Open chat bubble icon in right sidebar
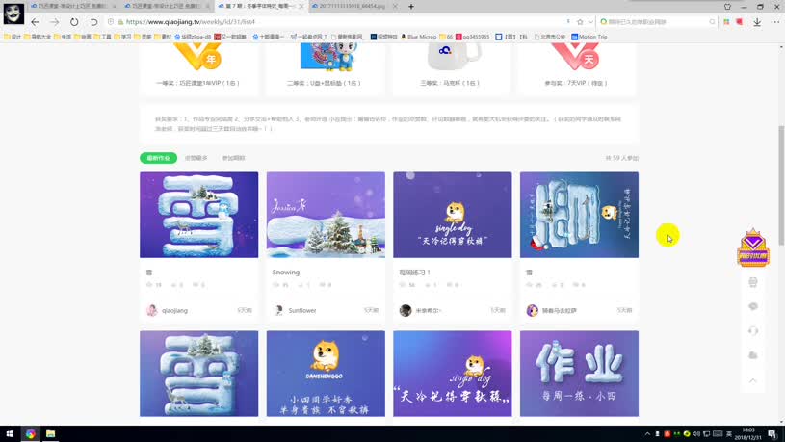This screenshot has width=785, height=442. click(753, 306)
